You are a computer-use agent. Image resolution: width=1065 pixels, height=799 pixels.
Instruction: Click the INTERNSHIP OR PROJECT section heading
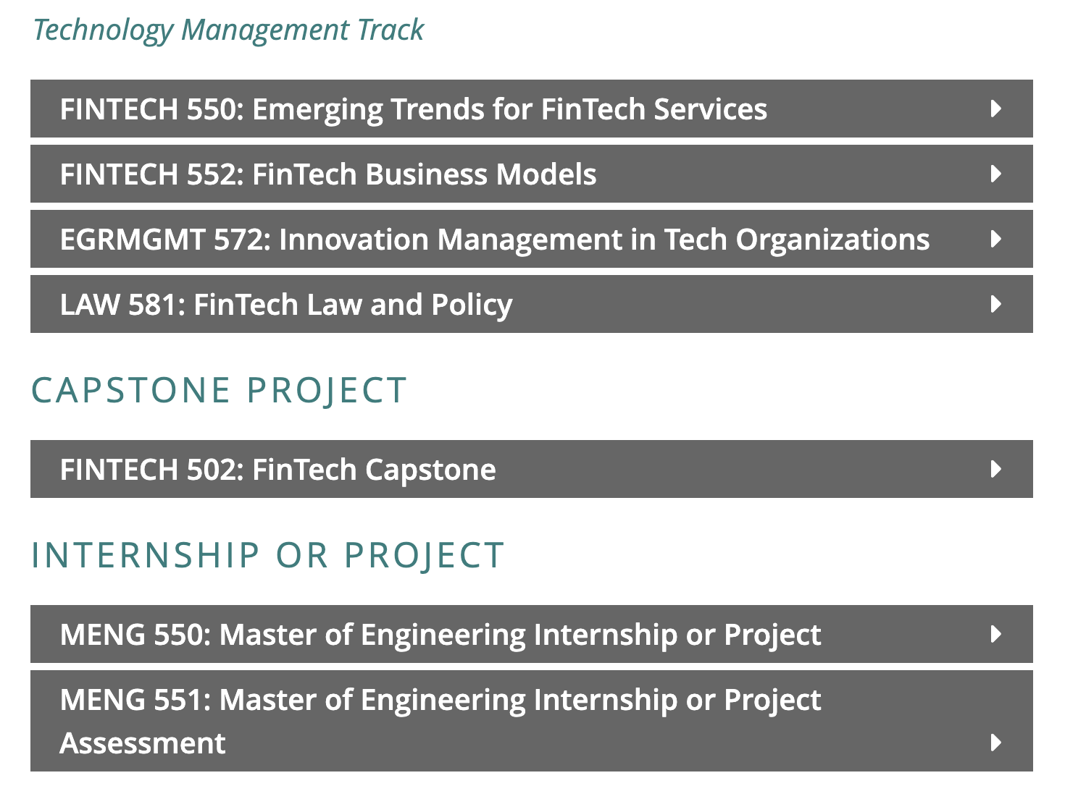(267, 556)
